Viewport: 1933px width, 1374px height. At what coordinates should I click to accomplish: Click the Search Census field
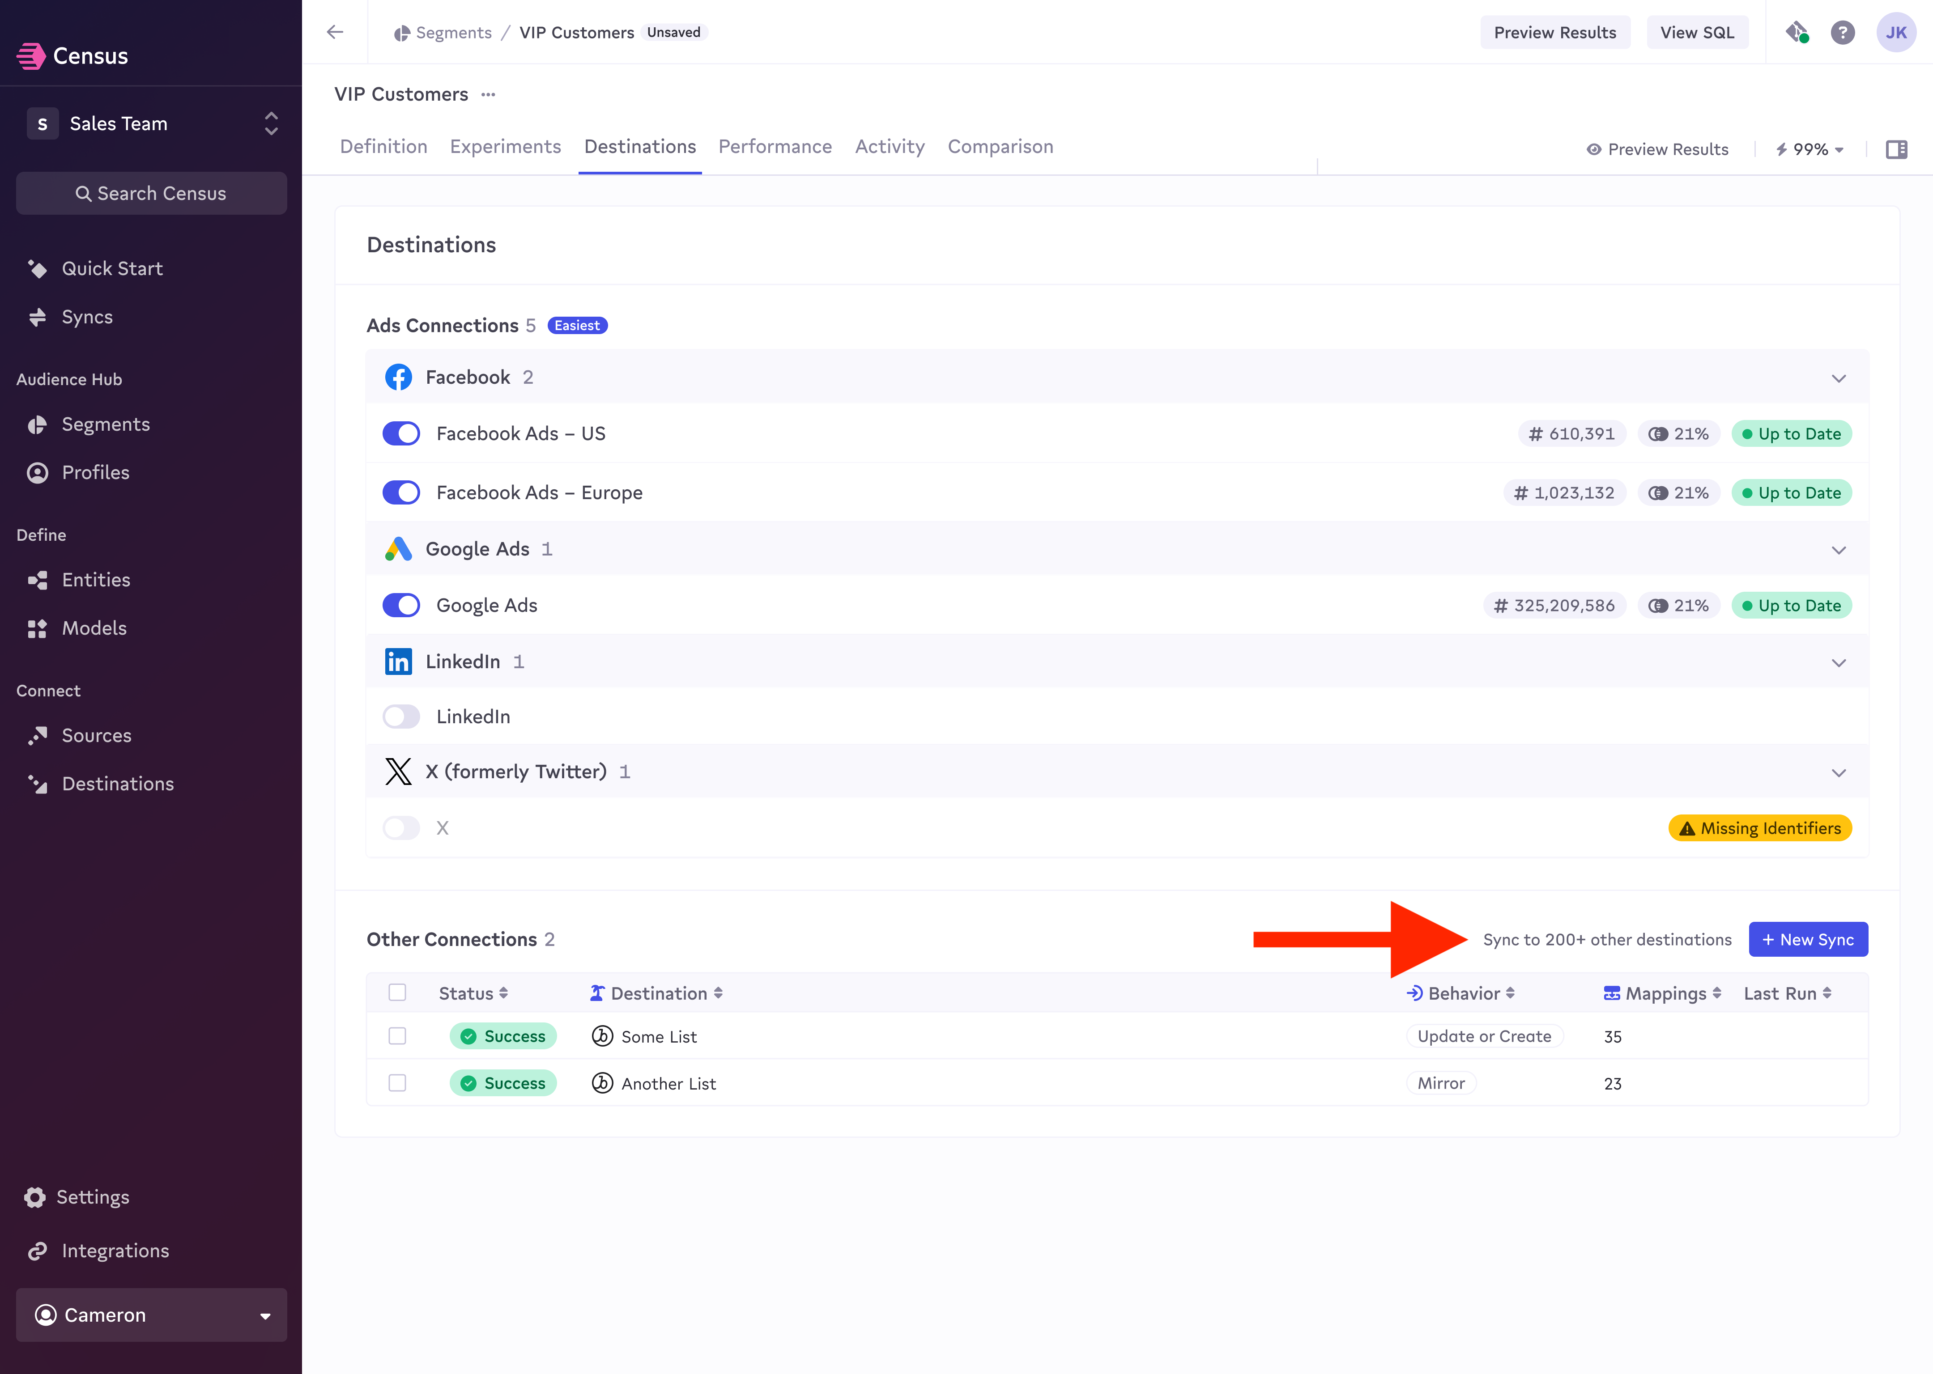pyautogui.click(x=152, y=194)
